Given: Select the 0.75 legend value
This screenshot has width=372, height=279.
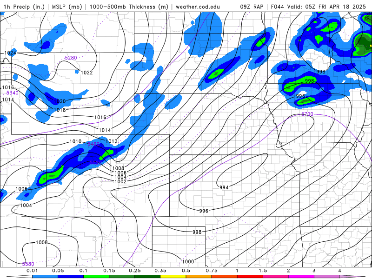Looking at the screenshot, I should point(212,271).
